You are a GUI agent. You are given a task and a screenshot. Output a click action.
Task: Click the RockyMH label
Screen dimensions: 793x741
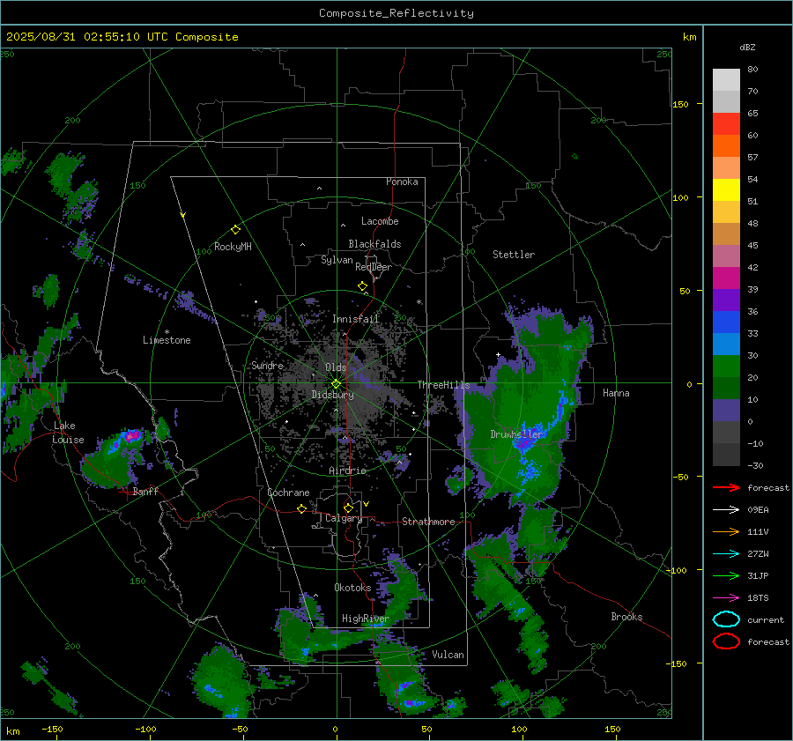tap(233, 247)
